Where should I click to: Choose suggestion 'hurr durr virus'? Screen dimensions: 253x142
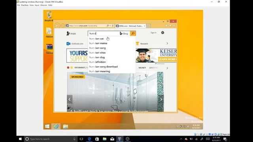coord(111,52)
